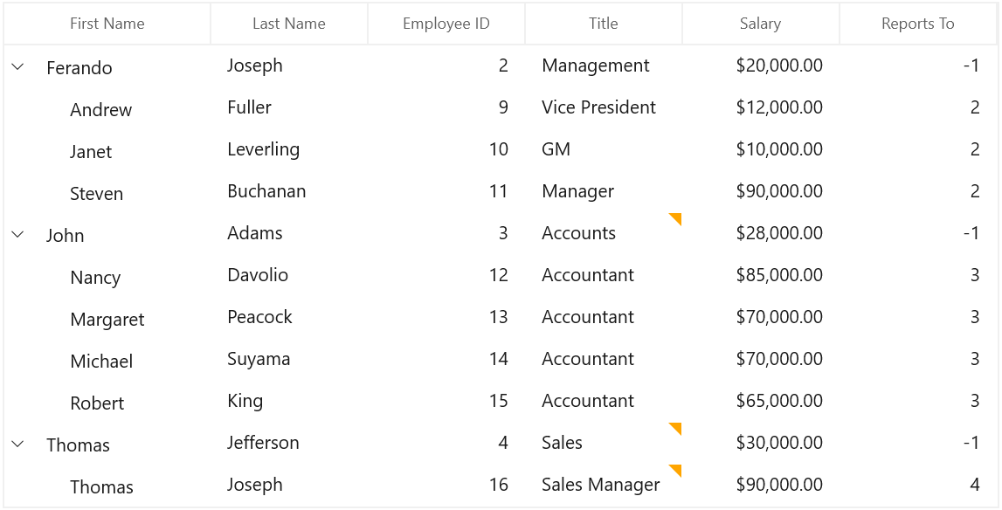The width and height of the screenshot is (1002, 510).
Task: Click the Leverling last name cell
Action: coord(289,149)
